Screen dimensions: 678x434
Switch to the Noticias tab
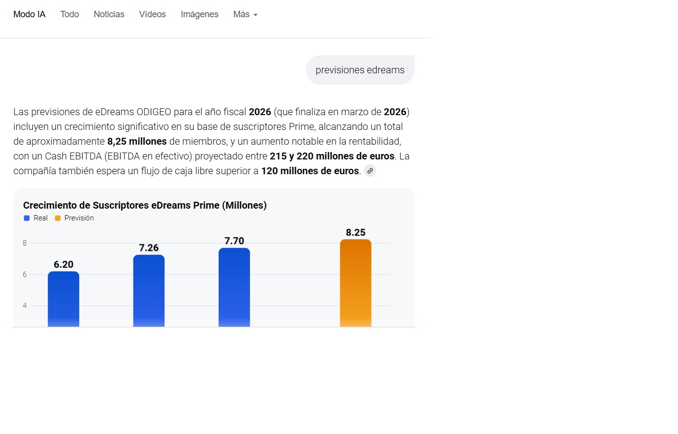[109, 14]
